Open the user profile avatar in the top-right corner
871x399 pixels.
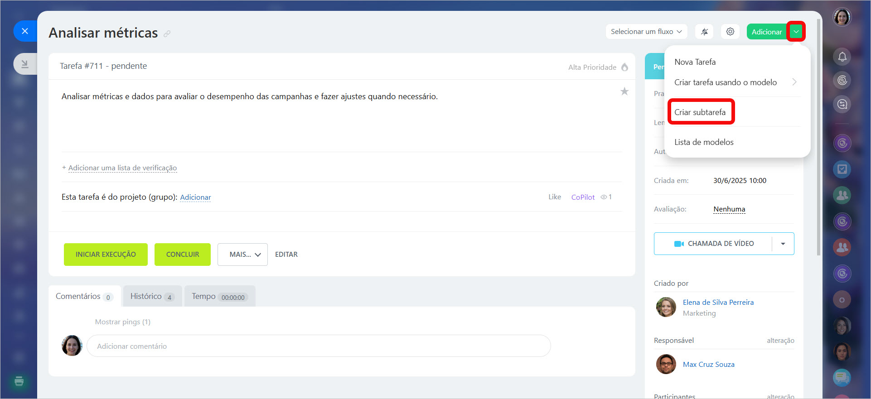coord(842,17)
